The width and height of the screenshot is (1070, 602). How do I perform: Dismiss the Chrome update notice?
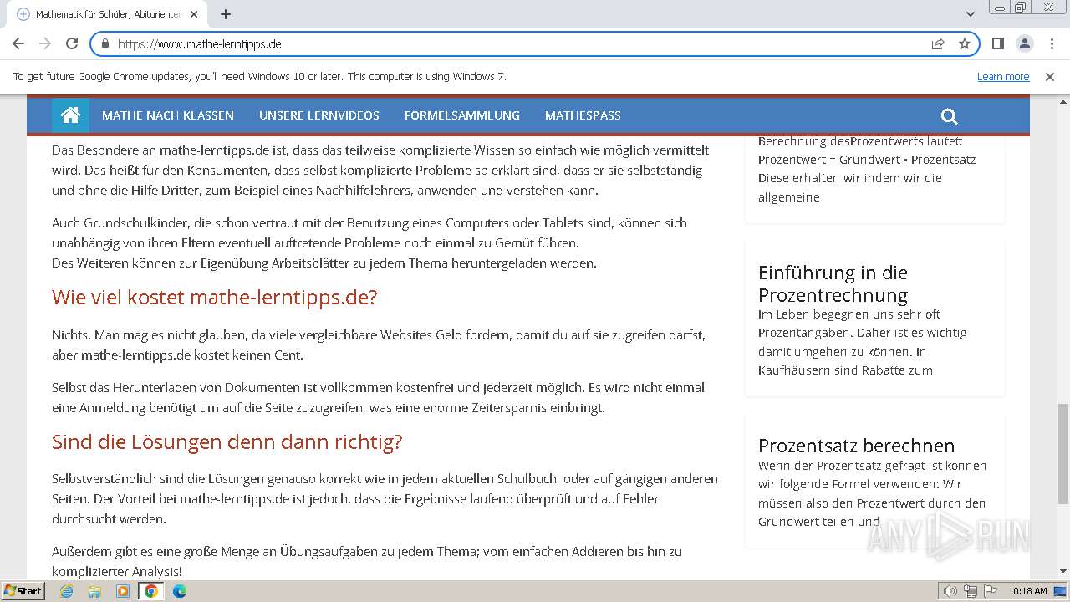(x=1050, y=76)
